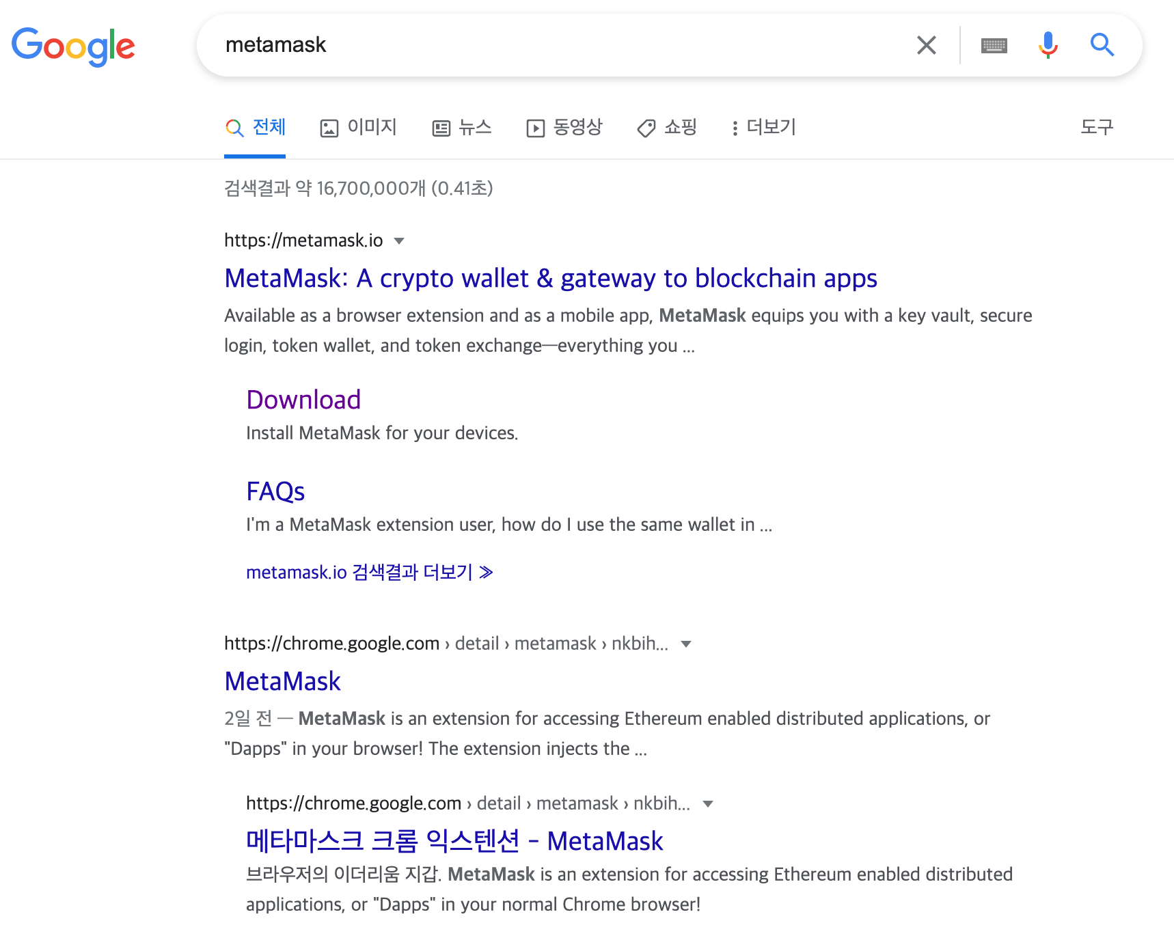Show more metamask.io results
1174x936 pixels.
tap(369, 572)
